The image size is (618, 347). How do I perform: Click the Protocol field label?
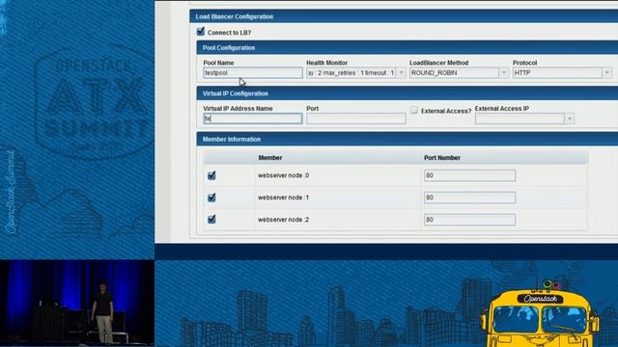(524, 63)
